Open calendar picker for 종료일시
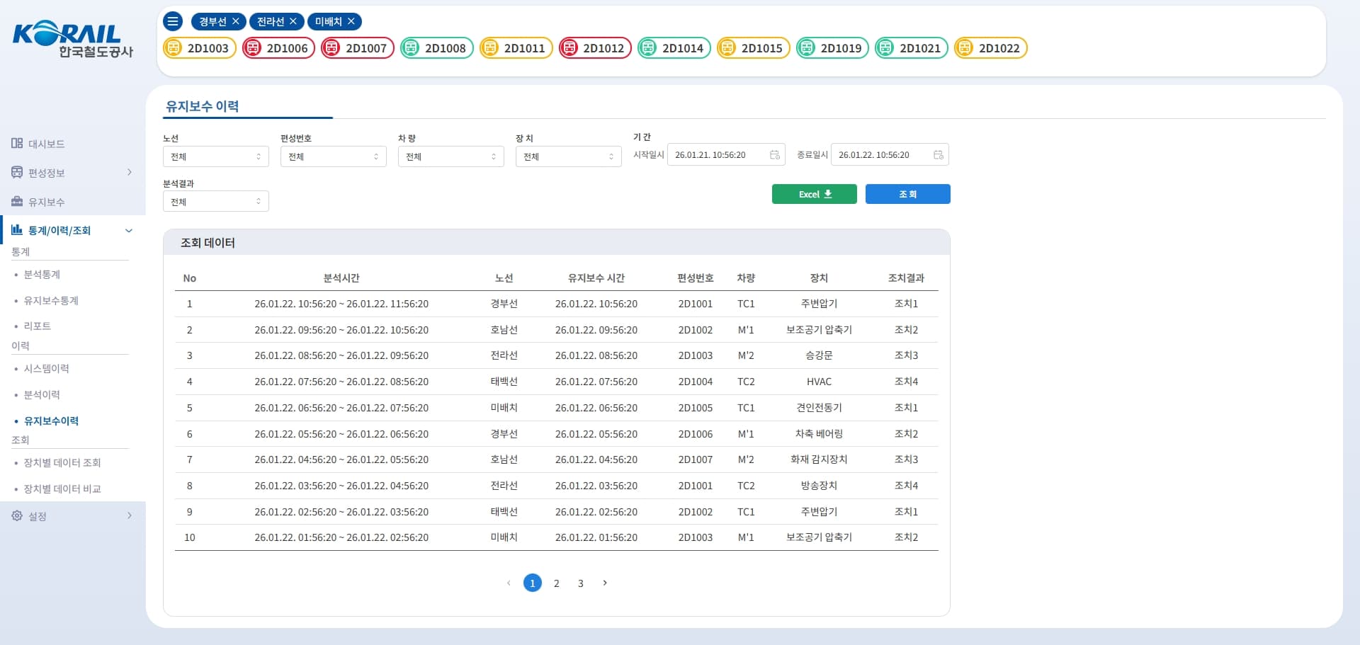Image resolution: width=1360 pixels, height=645 pixels. 938,155
